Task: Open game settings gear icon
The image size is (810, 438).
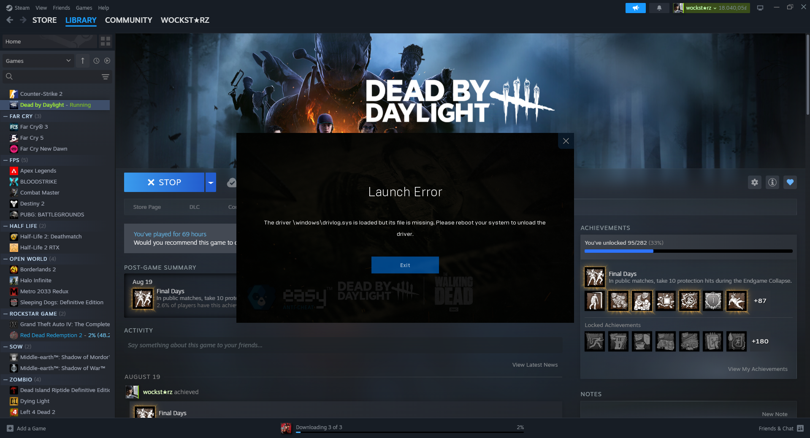Action: (755, 182)
